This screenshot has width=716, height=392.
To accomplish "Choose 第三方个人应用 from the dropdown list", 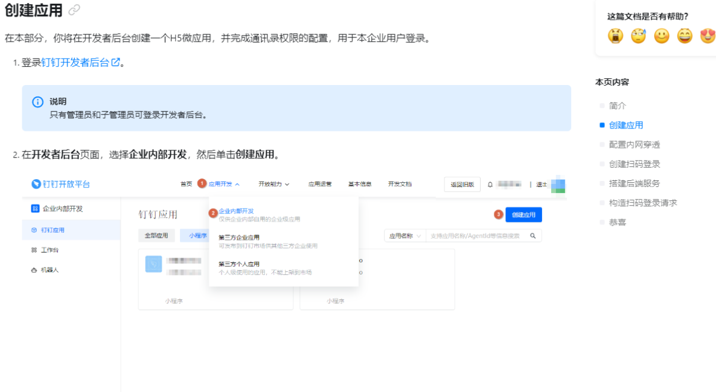I will pos(239,264).
